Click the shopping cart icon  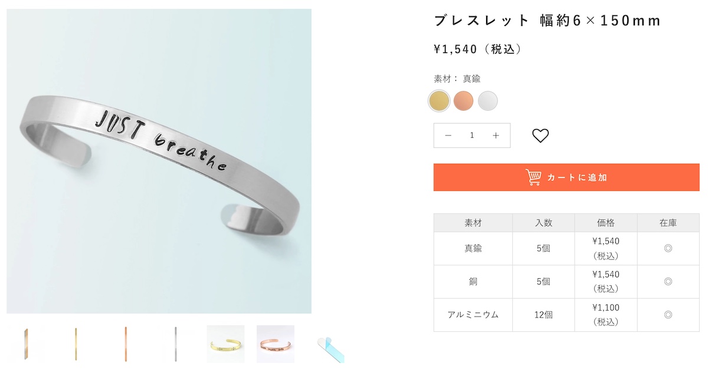tap(533, 177)
